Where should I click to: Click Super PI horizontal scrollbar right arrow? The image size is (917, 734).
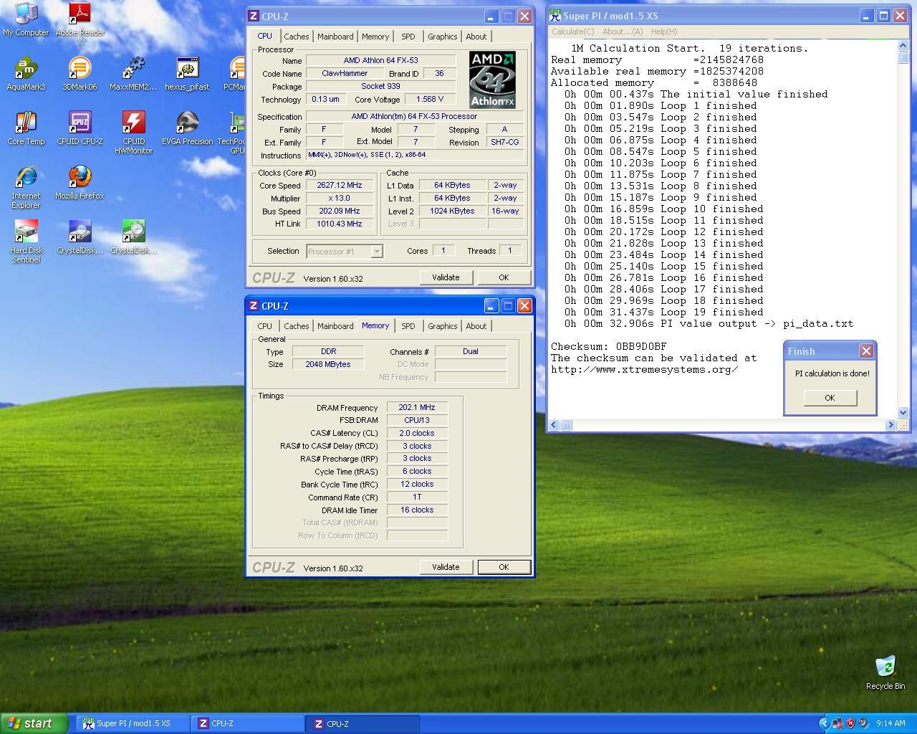pyautogui.click(x=890, y=425)
